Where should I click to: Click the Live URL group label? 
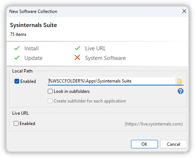[20, 113]
